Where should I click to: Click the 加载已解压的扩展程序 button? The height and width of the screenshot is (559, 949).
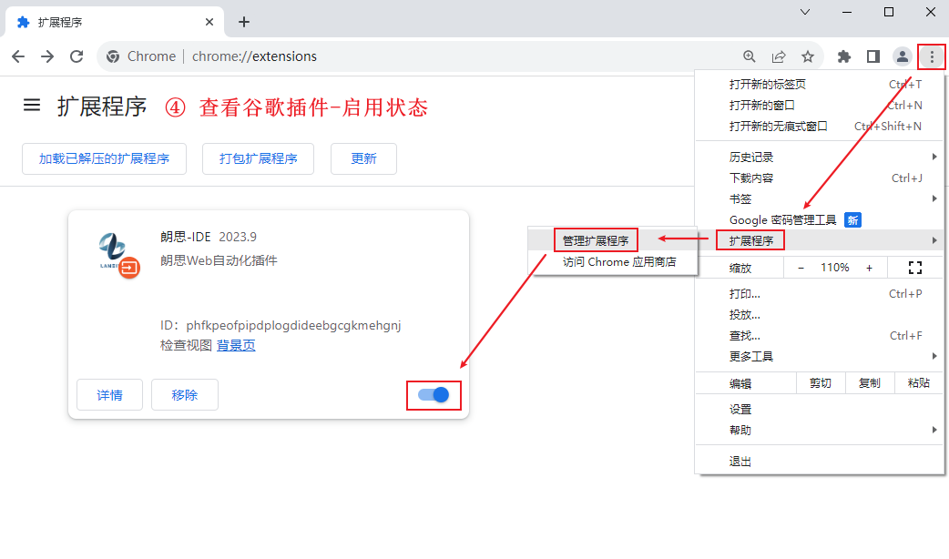click(x=104, y=158)
